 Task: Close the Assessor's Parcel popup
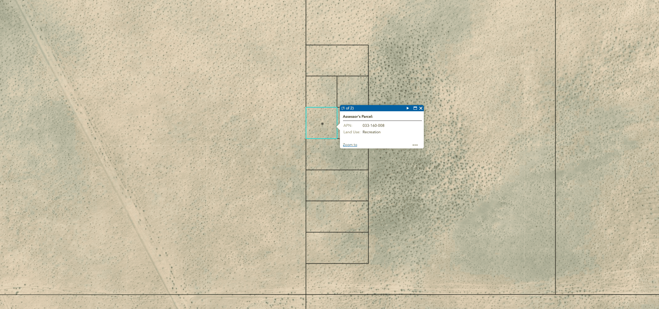tap(421, 108)
